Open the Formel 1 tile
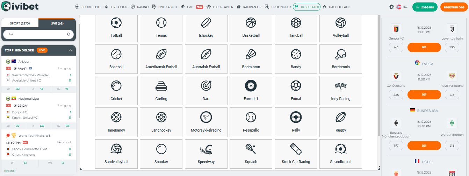 251,91
